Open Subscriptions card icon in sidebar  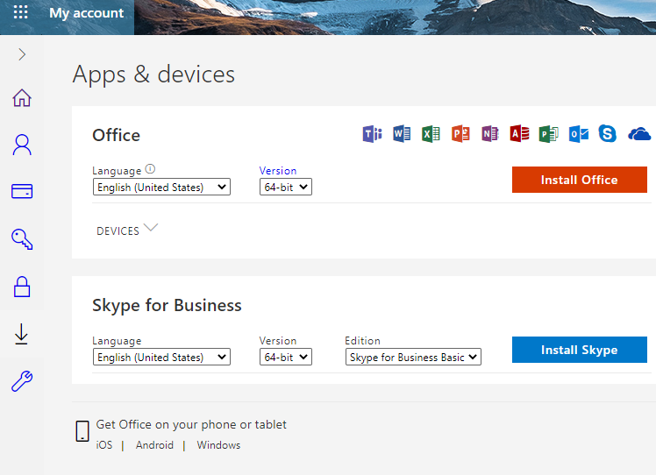tap(22, 191)
